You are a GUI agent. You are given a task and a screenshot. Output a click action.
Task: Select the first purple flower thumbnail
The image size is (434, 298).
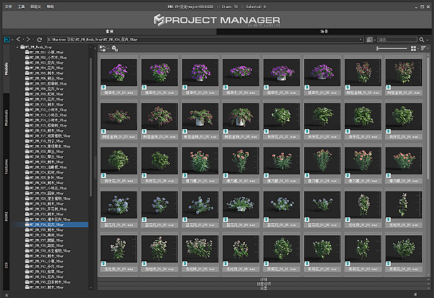click(x=119, y=72)
